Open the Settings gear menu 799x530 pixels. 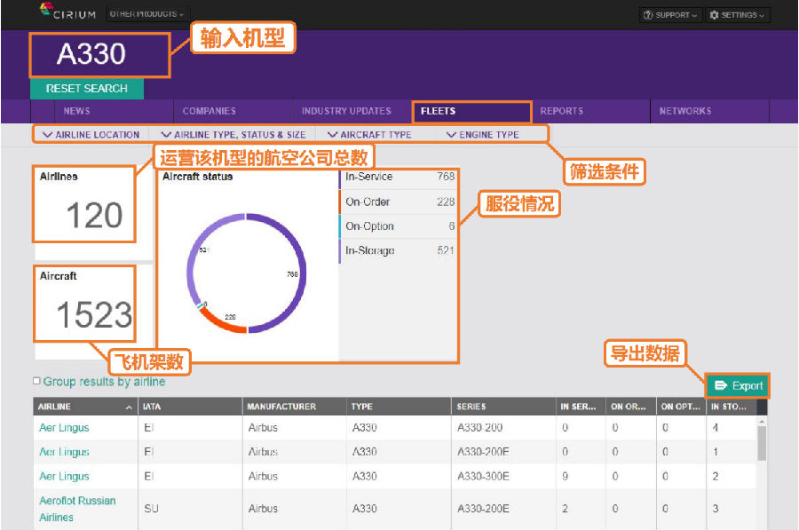pyautogui.click(x=738, y=15)
